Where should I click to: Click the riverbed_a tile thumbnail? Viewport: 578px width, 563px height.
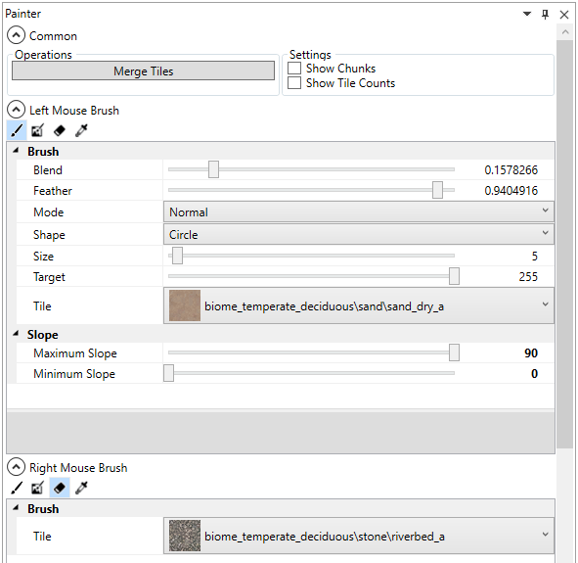click(x=185, y=536)
